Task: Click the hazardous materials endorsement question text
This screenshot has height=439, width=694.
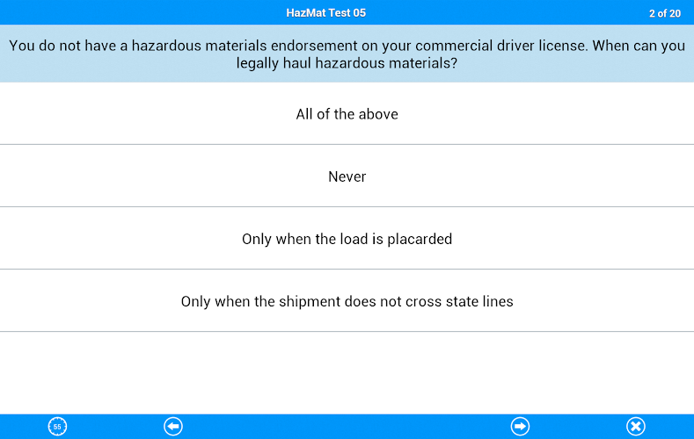Action: [347, 54]
